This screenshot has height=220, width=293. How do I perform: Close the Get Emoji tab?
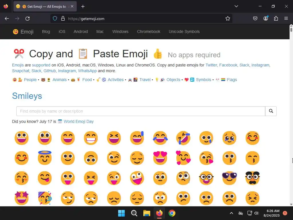point(72,6)
